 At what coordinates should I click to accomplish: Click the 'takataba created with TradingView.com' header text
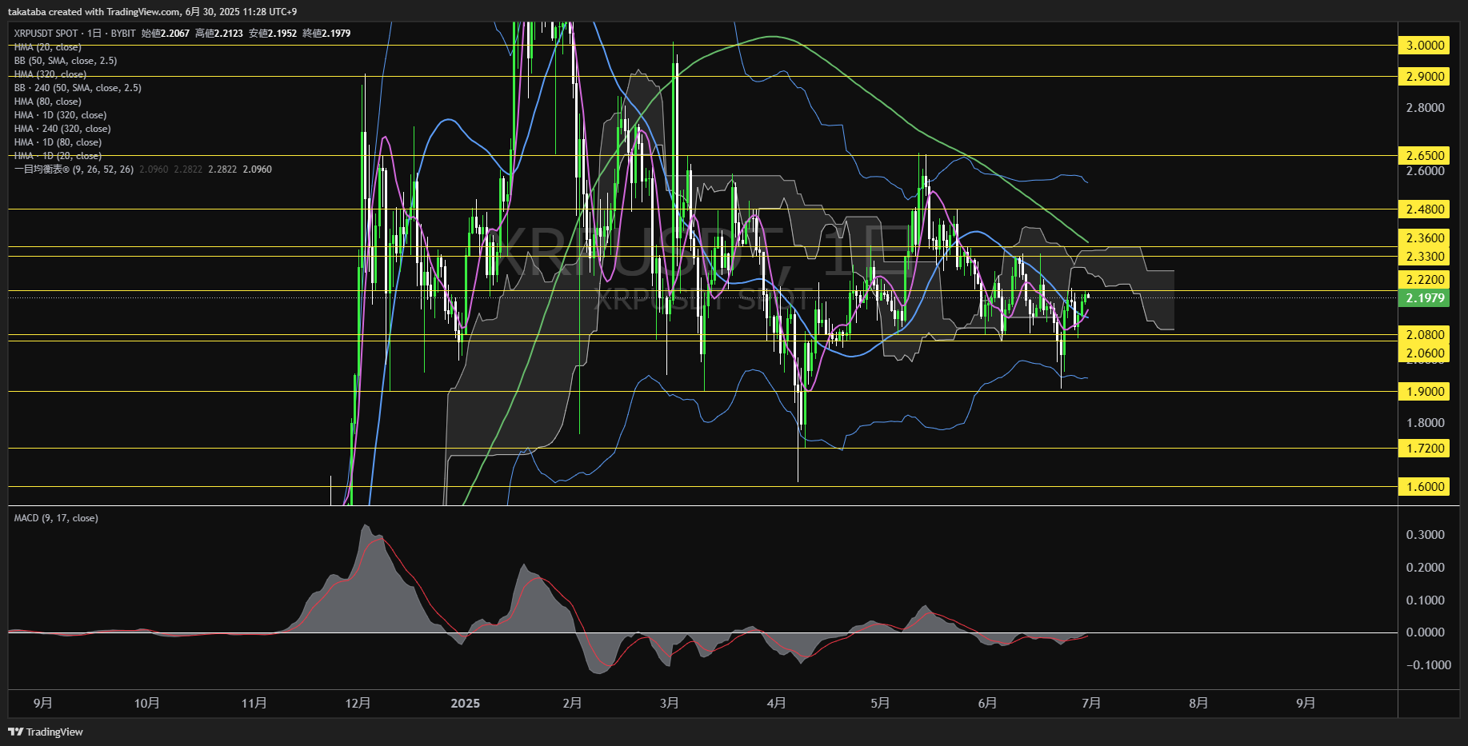(94, 12)
